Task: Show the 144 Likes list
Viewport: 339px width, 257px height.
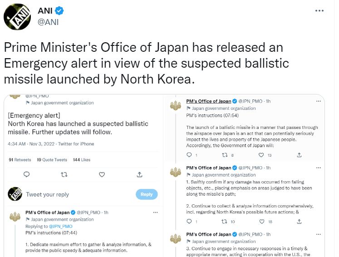Action: (82, 160)
